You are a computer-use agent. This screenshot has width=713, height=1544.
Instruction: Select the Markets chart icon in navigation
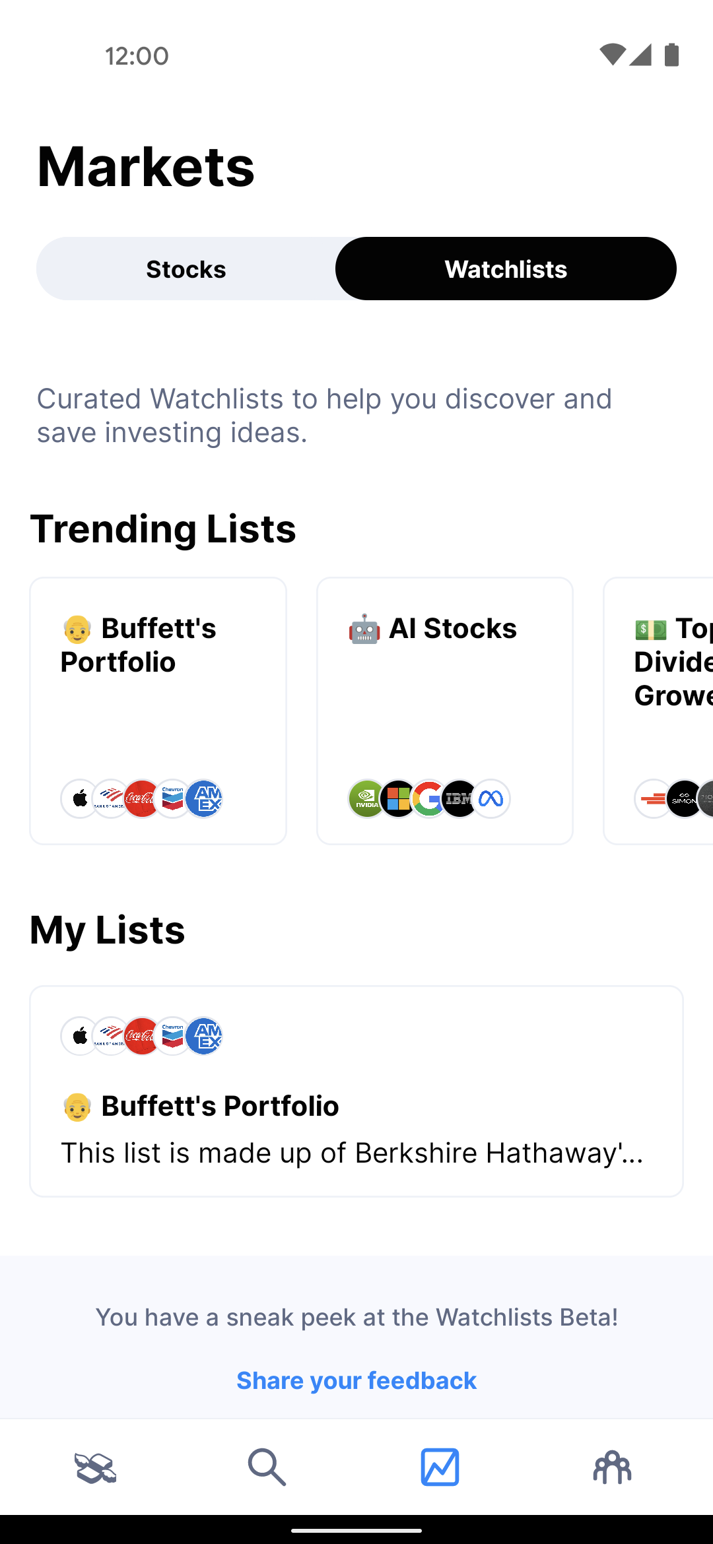(x=440, y=1467)
